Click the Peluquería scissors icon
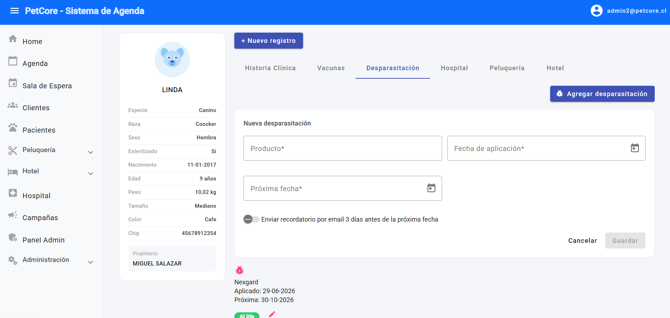The image size is (670, 318). (x=13, y=151)
